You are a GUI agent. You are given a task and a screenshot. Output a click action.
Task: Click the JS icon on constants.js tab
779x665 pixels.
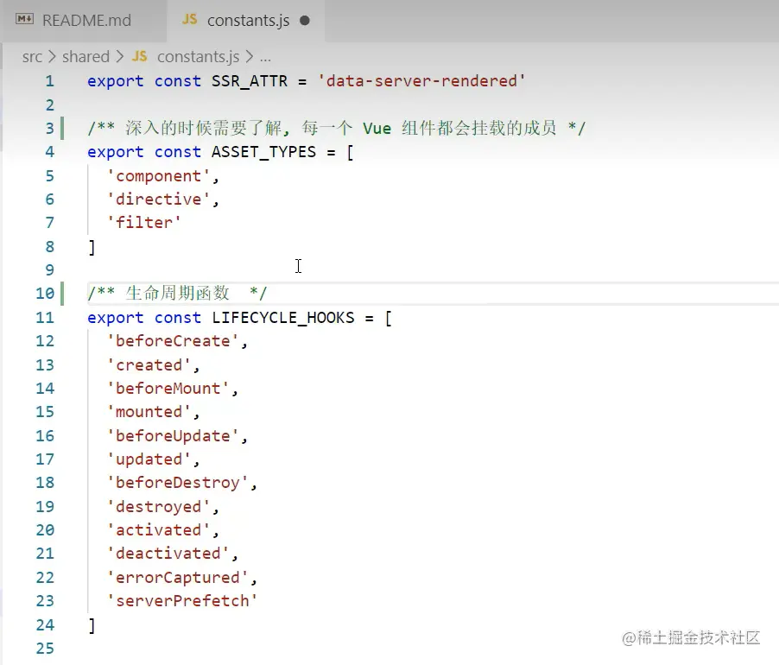coord(189,19)
